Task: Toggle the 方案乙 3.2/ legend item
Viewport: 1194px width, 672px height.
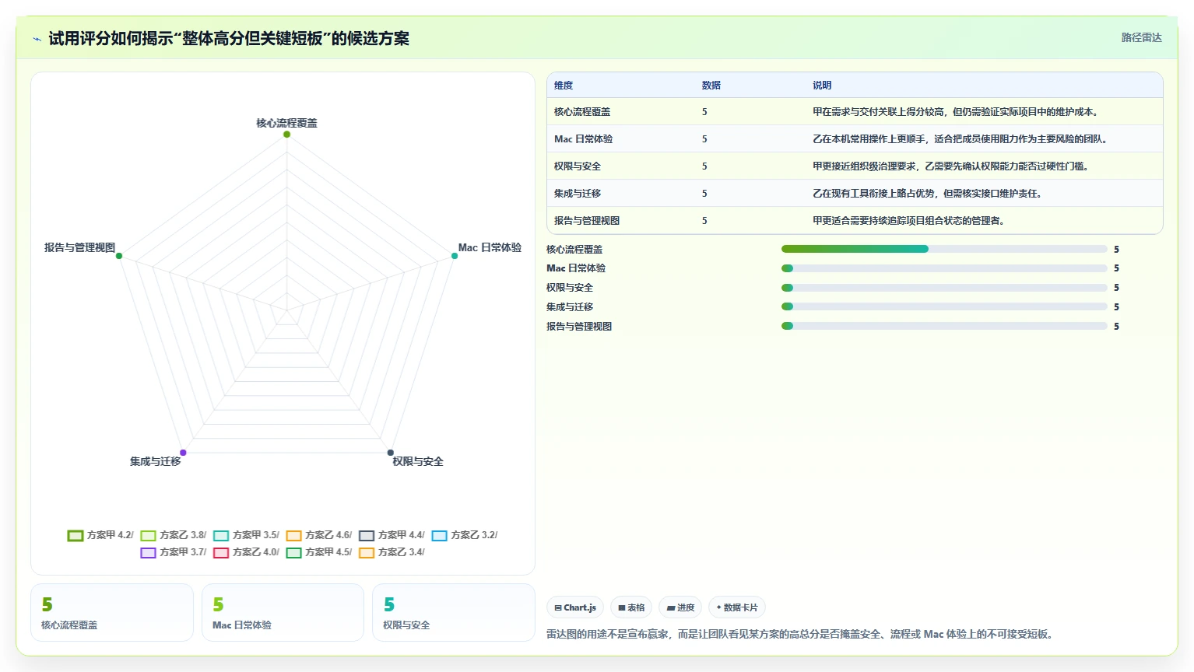Action: click(465, 535)
